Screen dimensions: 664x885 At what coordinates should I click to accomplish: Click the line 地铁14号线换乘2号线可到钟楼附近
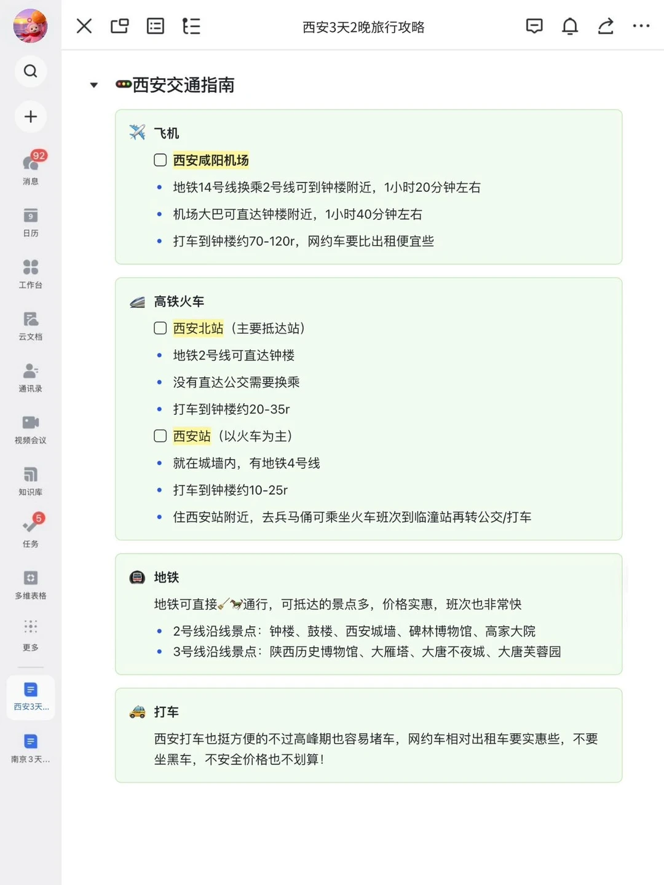[326, 187]
